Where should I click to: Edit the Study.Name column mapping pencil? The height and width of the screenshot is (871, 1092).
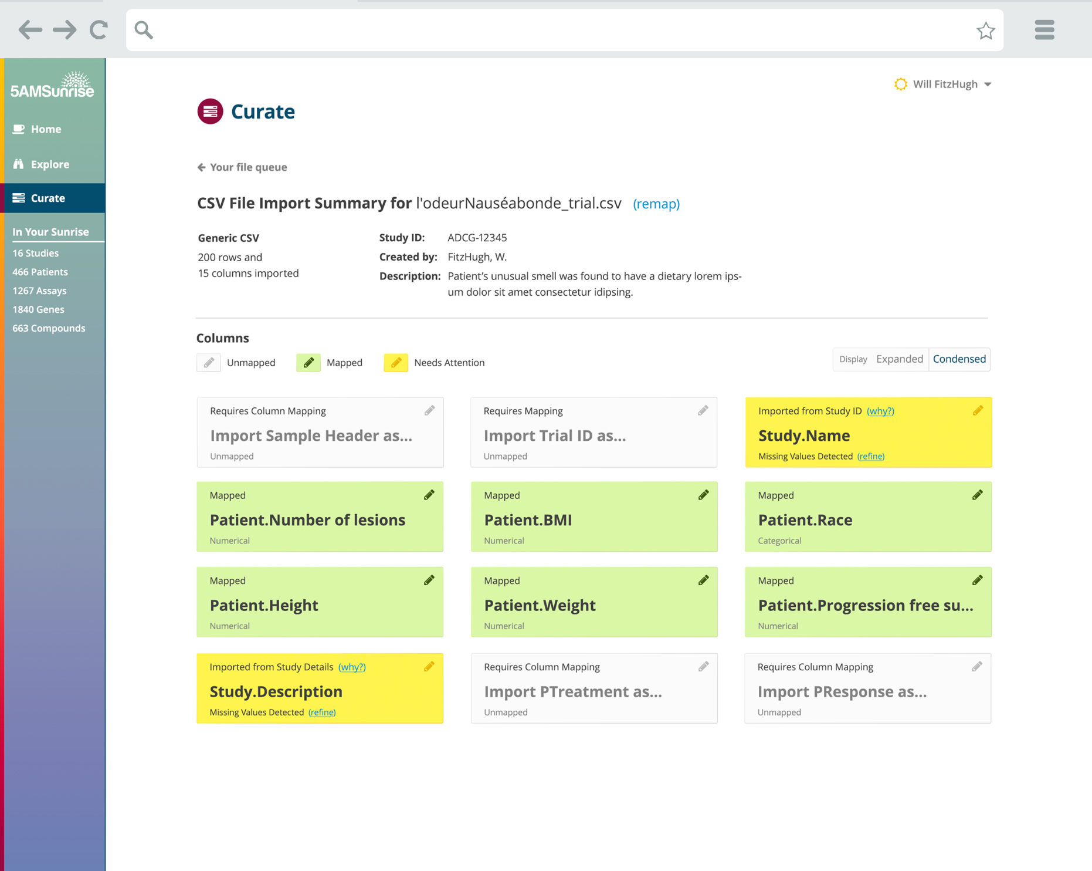click(977, 411)
